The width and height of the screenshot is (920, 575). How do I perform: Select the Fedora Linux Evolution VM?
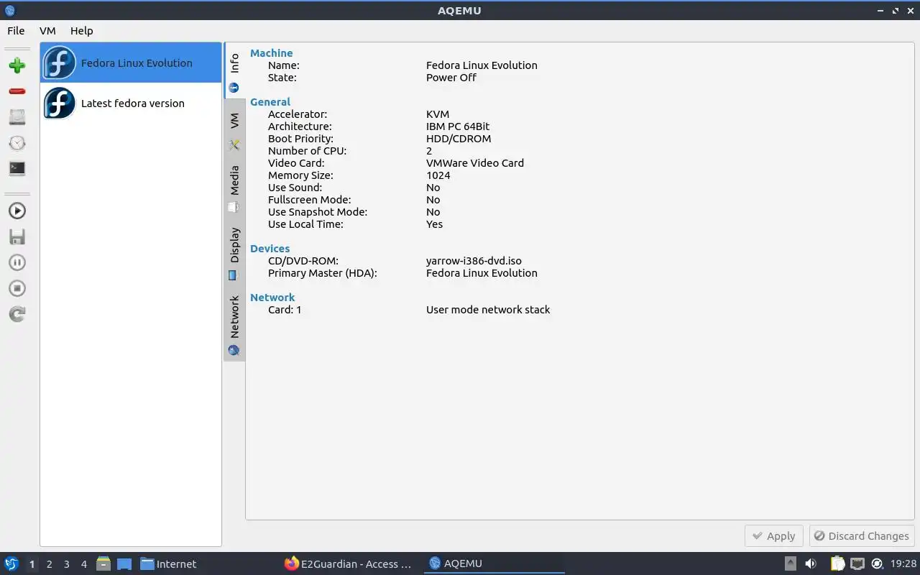[x=131, y=63]
